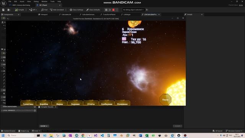Click the Пауза hexagon button
The width and height of the screenshot is (245, 138).
pos(165,100)
